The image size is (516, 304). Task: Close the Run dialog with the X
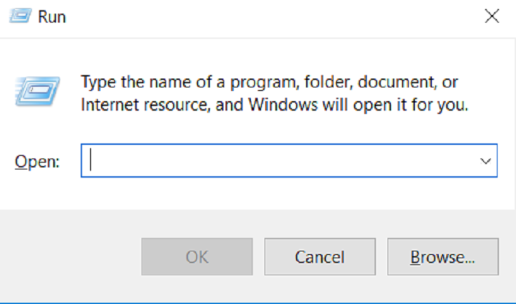[x=491, y=17]
